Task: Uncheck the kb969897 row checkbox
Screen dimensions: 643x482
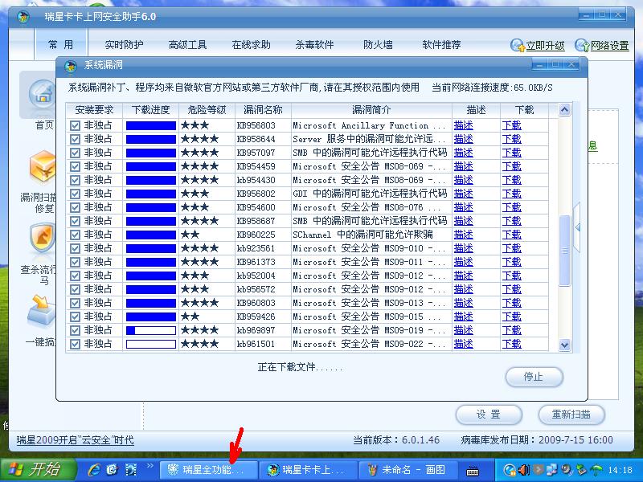Action: 75,330
